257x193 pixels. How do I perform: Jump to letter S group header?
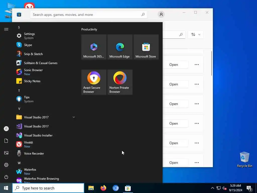19,27
